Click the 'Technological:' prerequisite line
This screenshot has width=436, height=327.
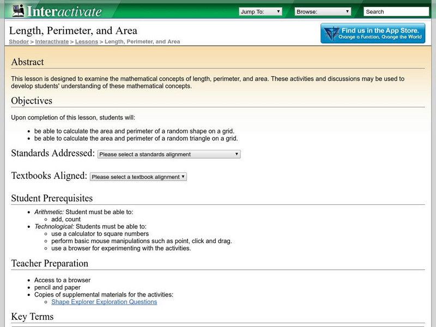click(90, 227)
